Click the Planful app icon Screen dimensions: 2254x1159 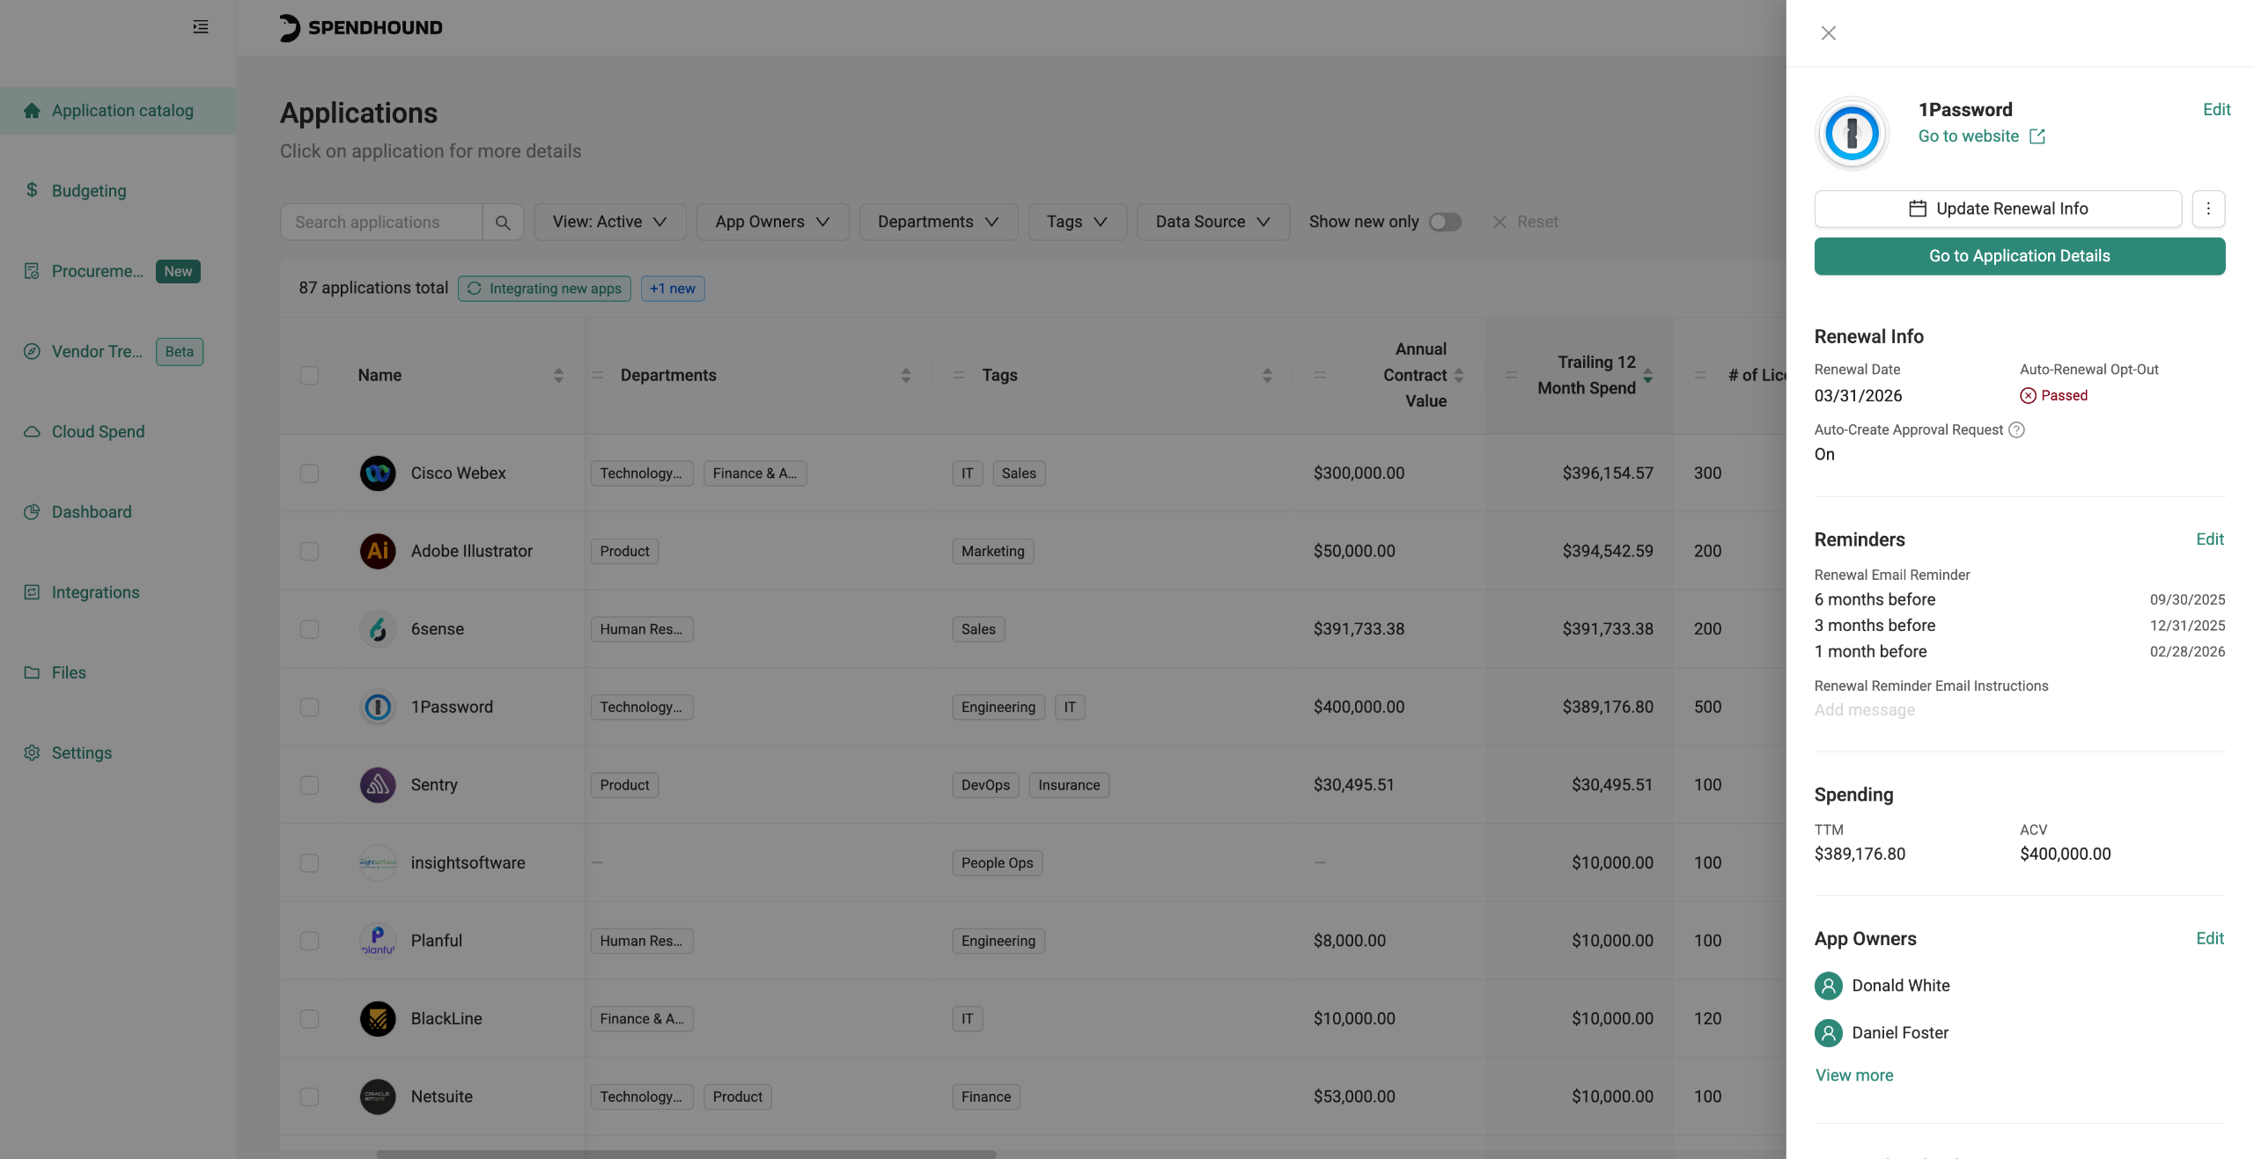point(378,941)
